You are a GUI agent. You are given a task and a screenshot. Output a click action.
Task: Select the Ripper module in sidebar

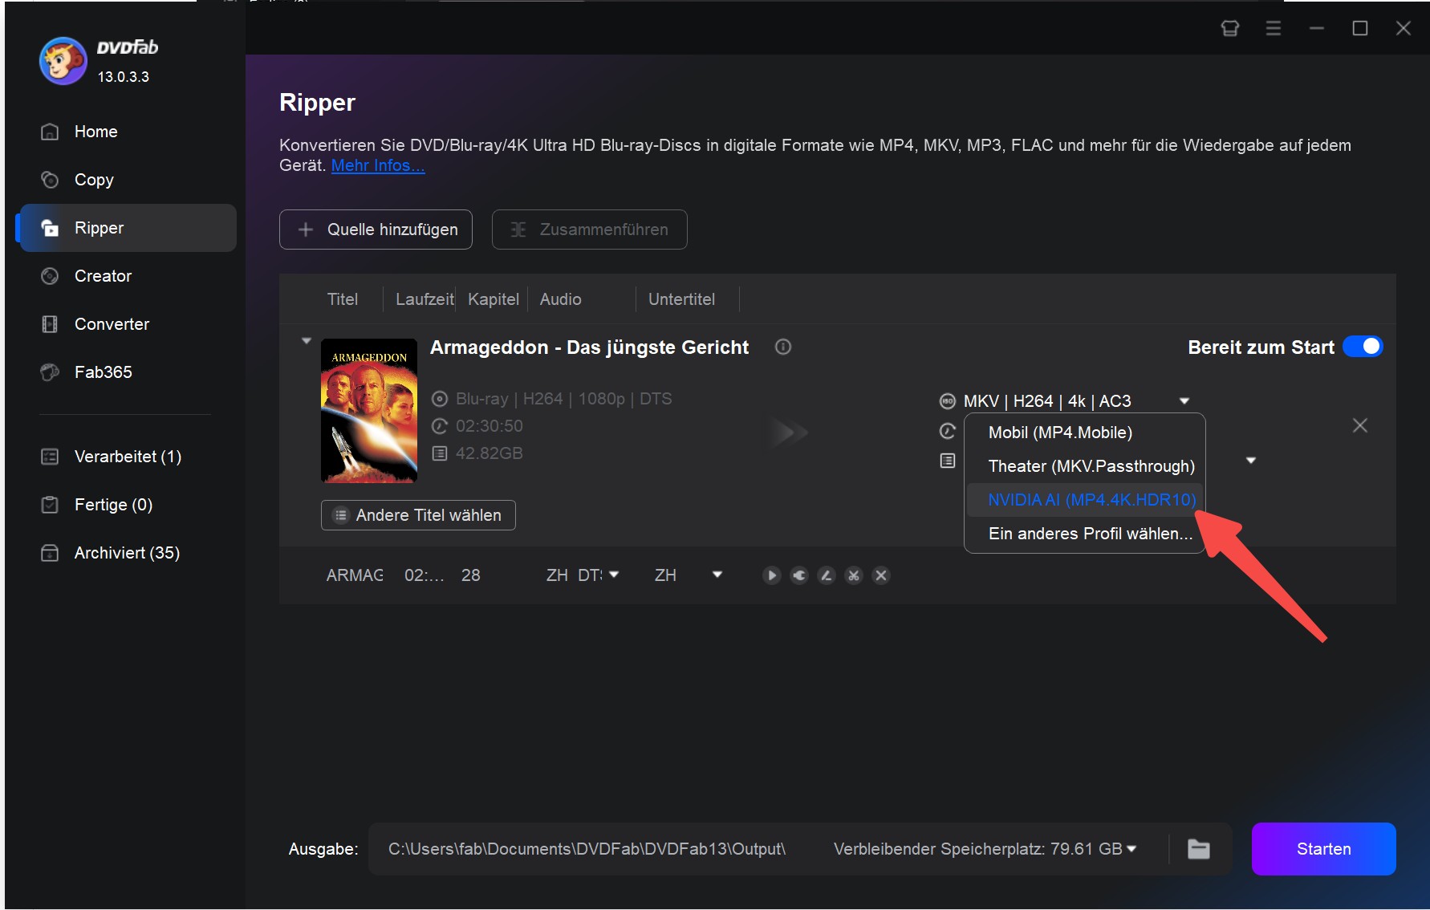127,228
